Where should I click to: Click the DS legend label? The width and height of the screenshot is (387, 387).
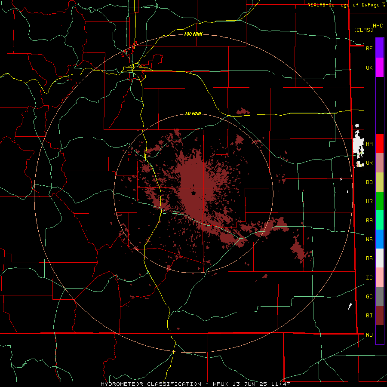[x=369, y=258]
